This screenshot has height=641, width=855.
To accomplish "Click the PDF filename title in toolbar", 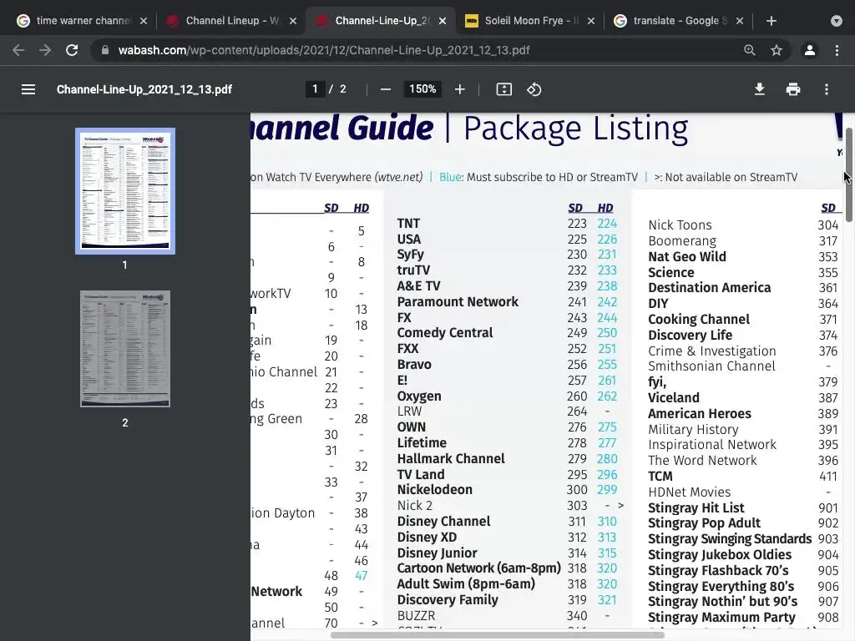I will [144, 89].
